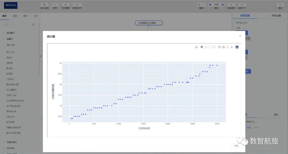Select the Box Select tool in the chart modebar
This screenshot has height=154, width=288.
[210, 47]
